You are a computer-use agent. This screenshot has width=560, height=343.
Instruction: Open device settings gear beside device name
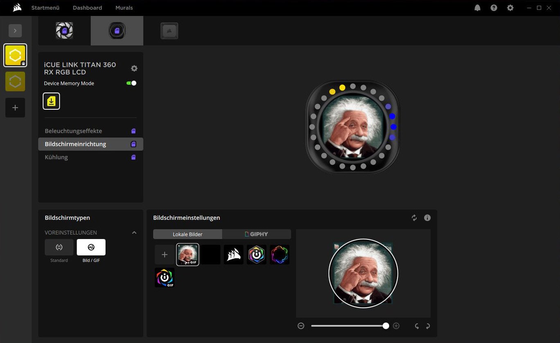pyautogui.click(x=134, y=68)
